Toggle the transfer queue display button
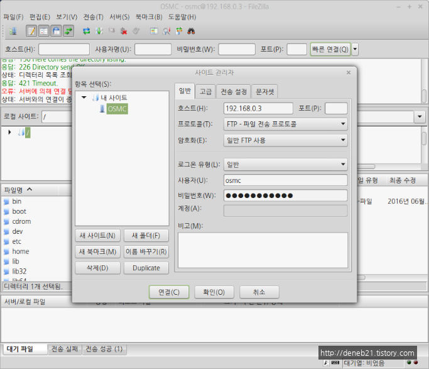 coord(68,31)
